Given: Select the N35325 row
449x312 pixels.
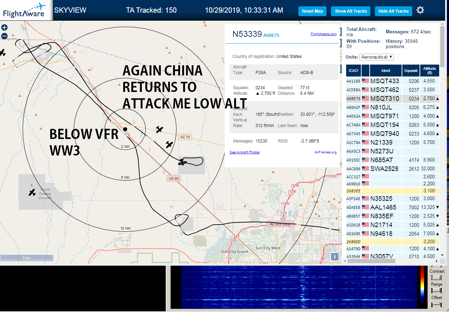Looking at the screenshot, I should pos(392,199).
